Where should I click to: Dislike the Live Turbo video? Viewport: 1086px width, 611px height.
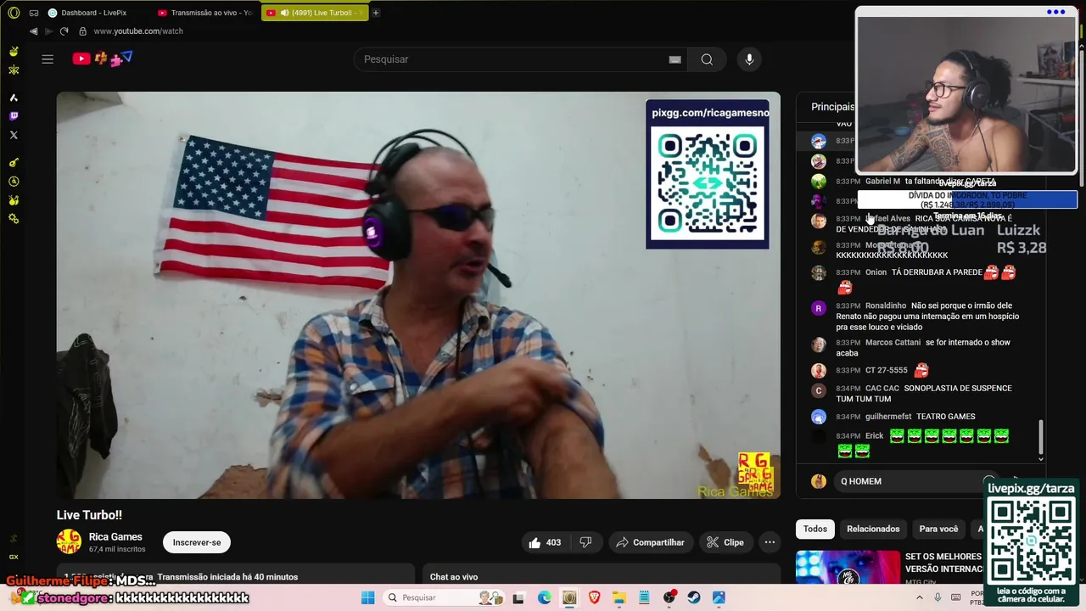tap(585, 542)
